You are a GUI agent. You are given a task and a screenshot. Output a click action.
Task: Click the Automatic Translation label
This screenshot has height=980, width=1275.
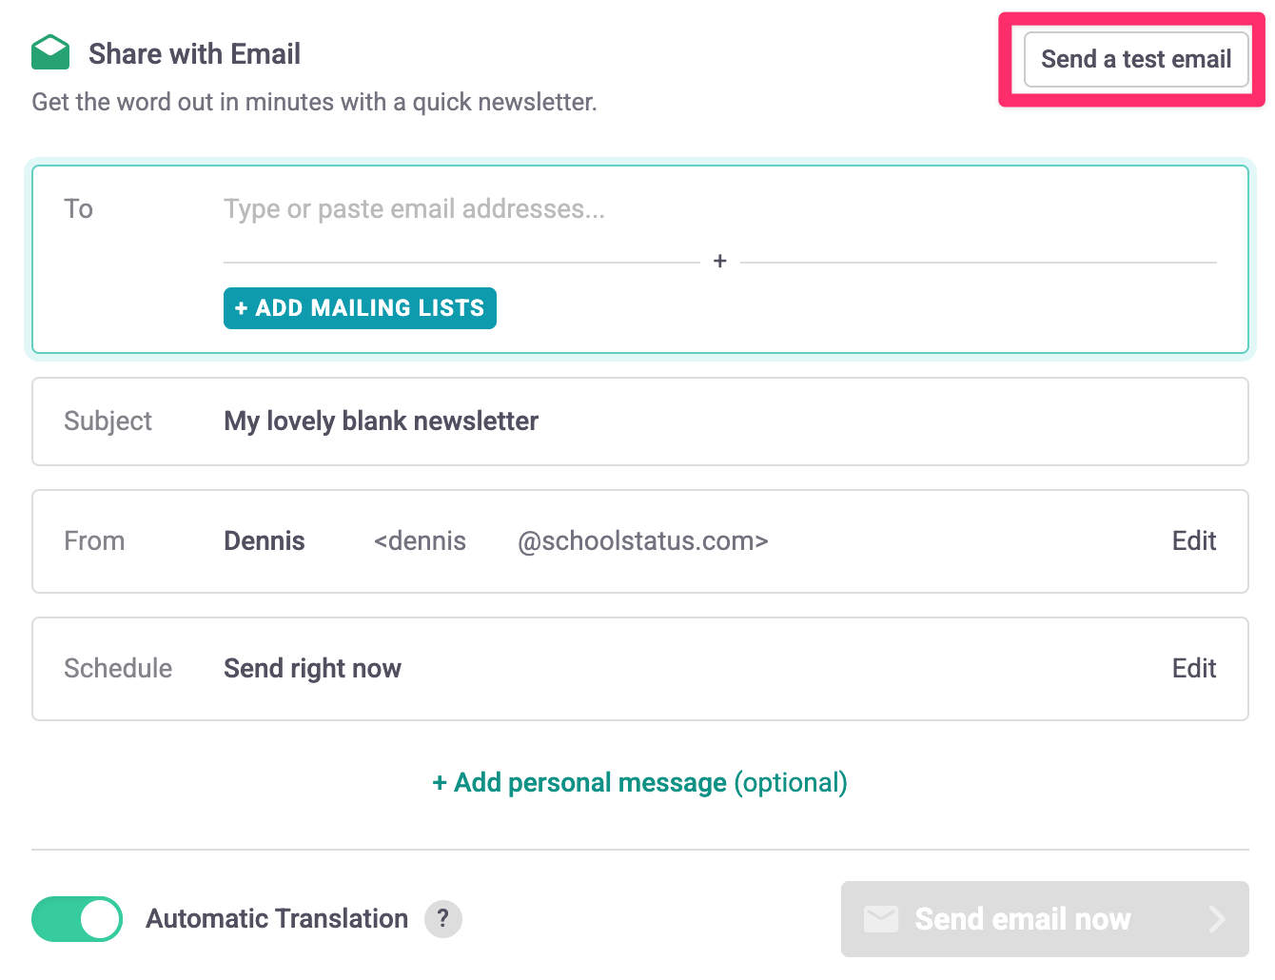(x=277, y=919)
